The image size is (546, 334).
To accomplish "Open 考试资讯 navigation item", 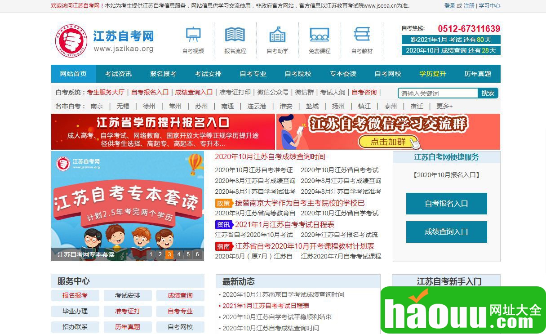I will pyautogui.click(x=118, y=74).
